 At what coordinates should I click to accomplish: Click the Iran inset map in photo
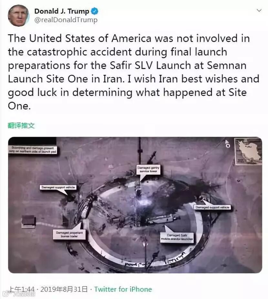(x=248, y=151)
